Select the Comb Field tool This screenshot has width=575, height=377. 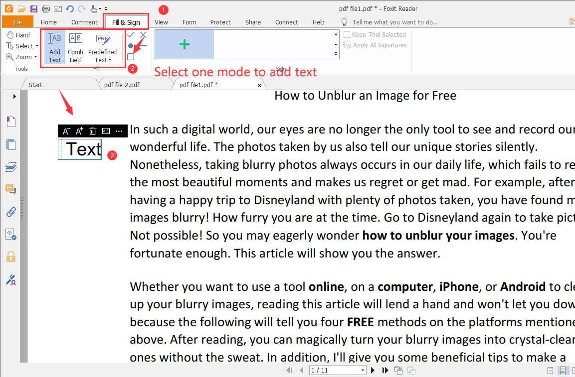(x=75, y=47)
